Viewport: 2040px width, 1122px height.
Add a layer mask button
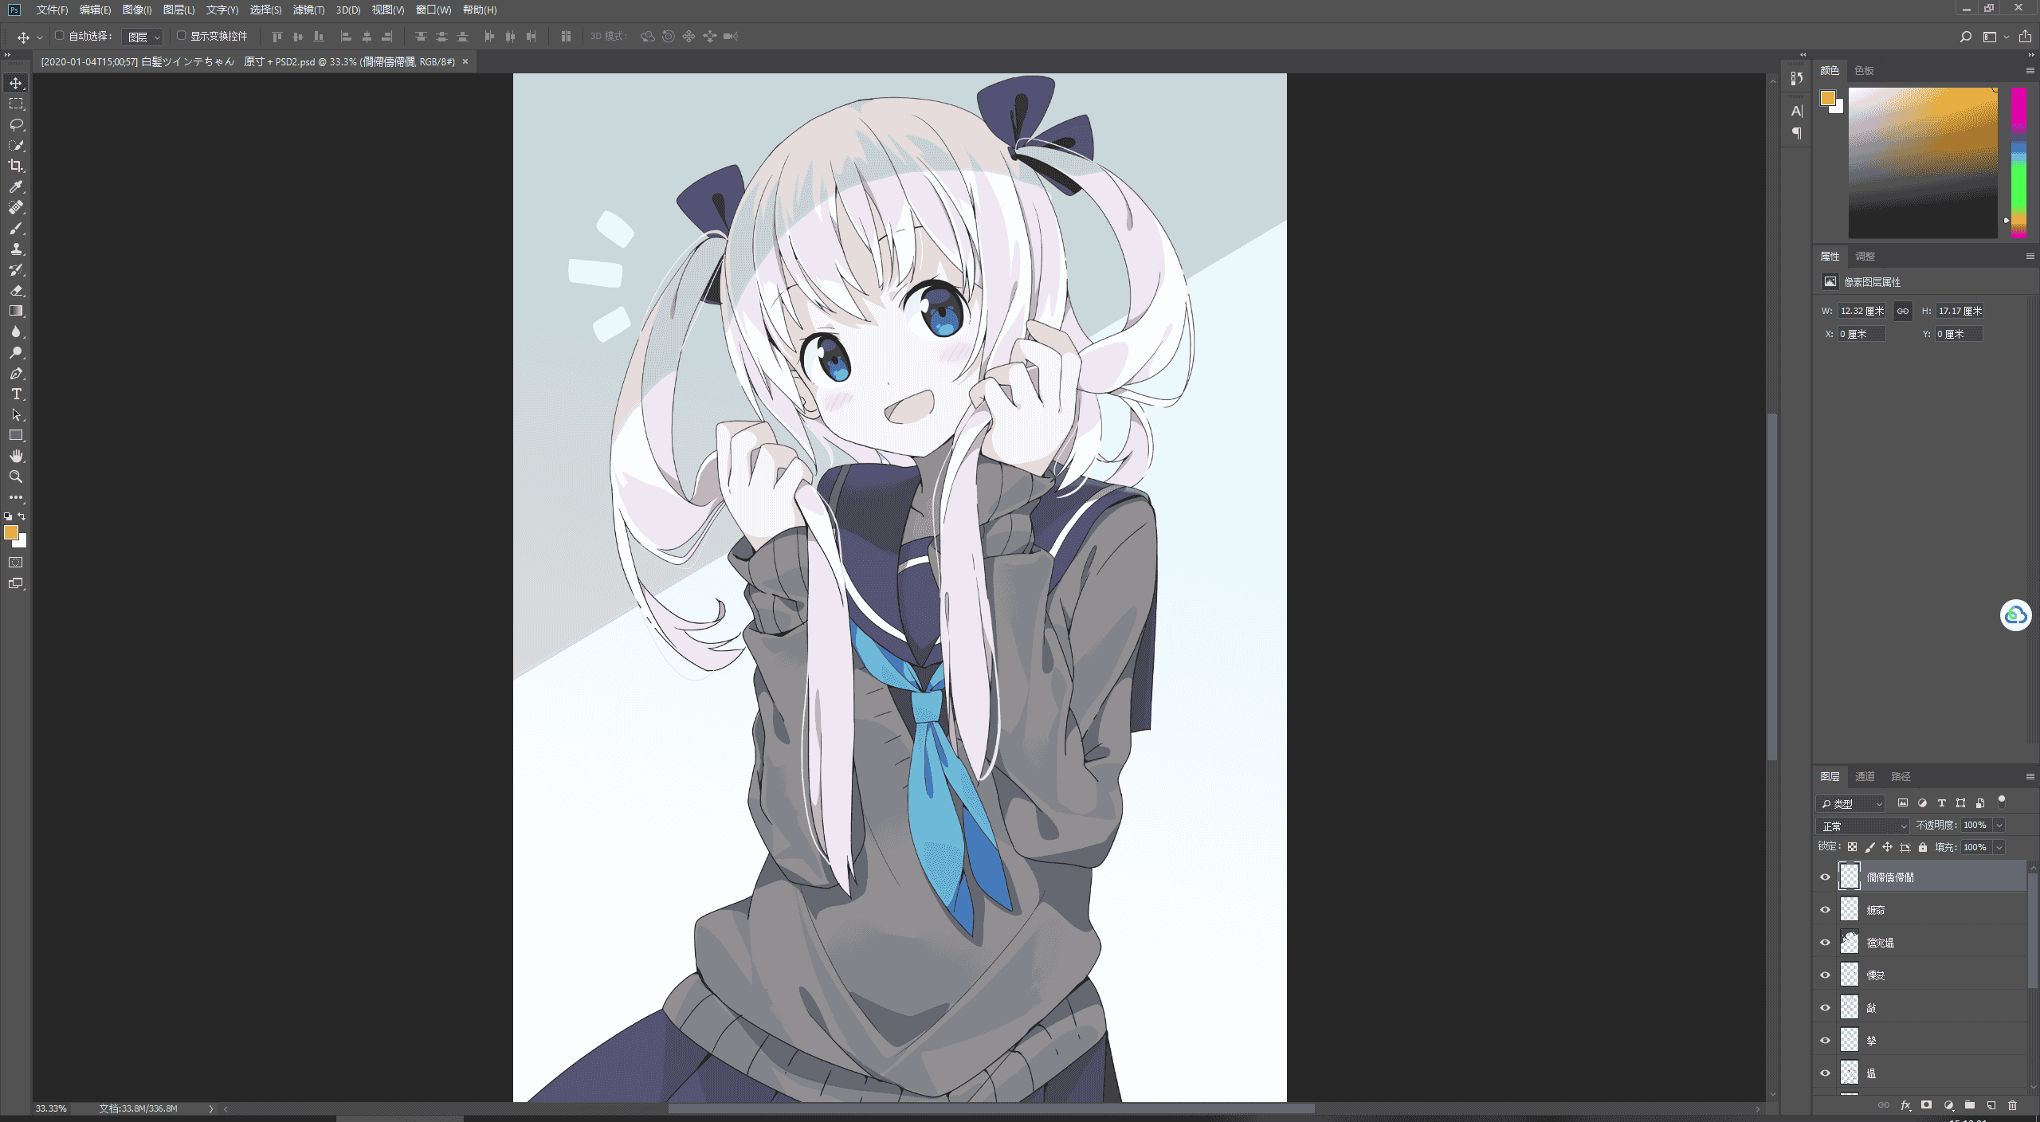click(1926, 1105)
